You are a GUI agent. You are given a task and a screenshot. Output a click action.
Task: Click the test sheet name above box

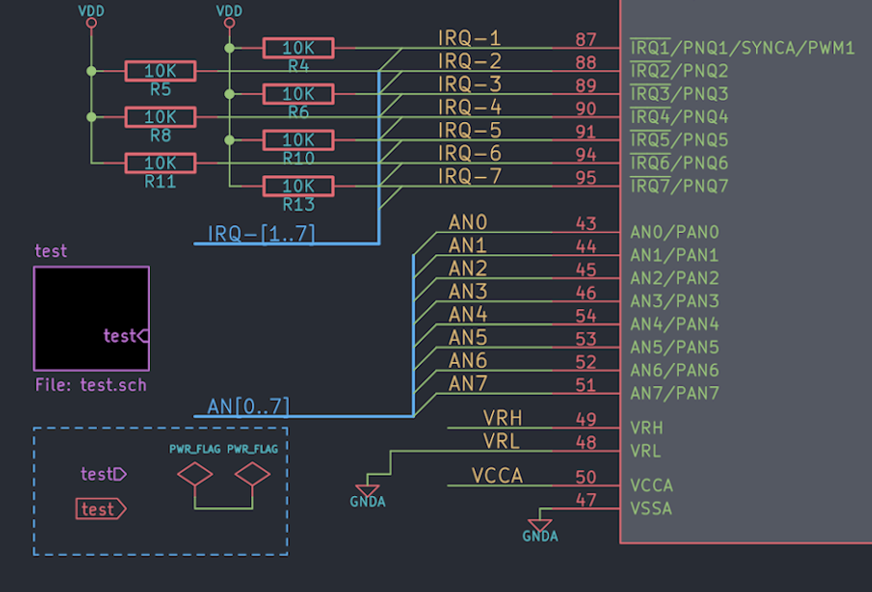(x=51, y=251)
